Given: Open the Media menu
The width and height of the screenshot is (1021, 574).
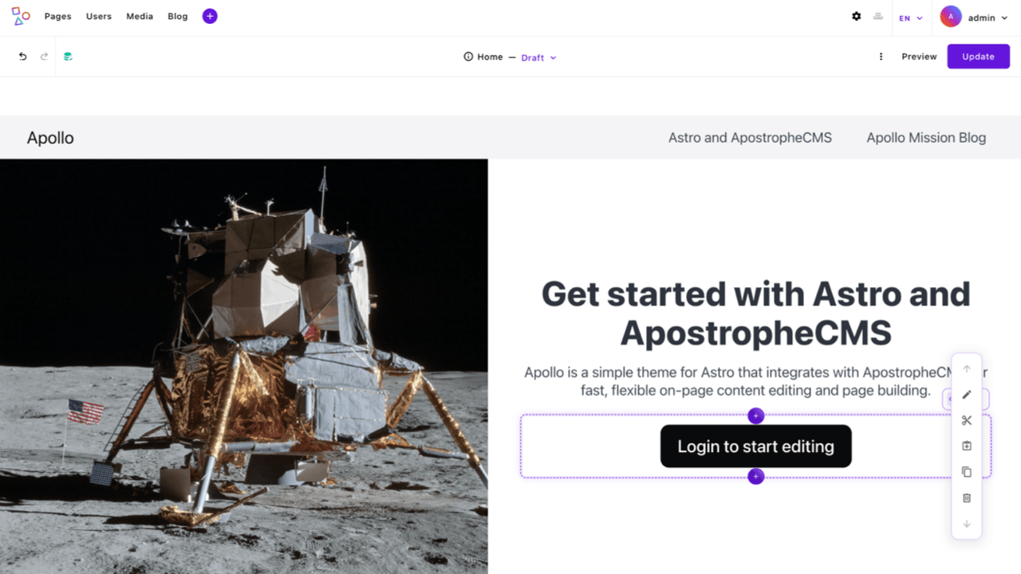Looking at the screenshot, I should click(x=140, y=16).
